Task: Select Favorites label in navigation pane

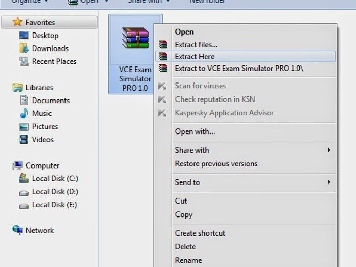Action: (40, 23)
